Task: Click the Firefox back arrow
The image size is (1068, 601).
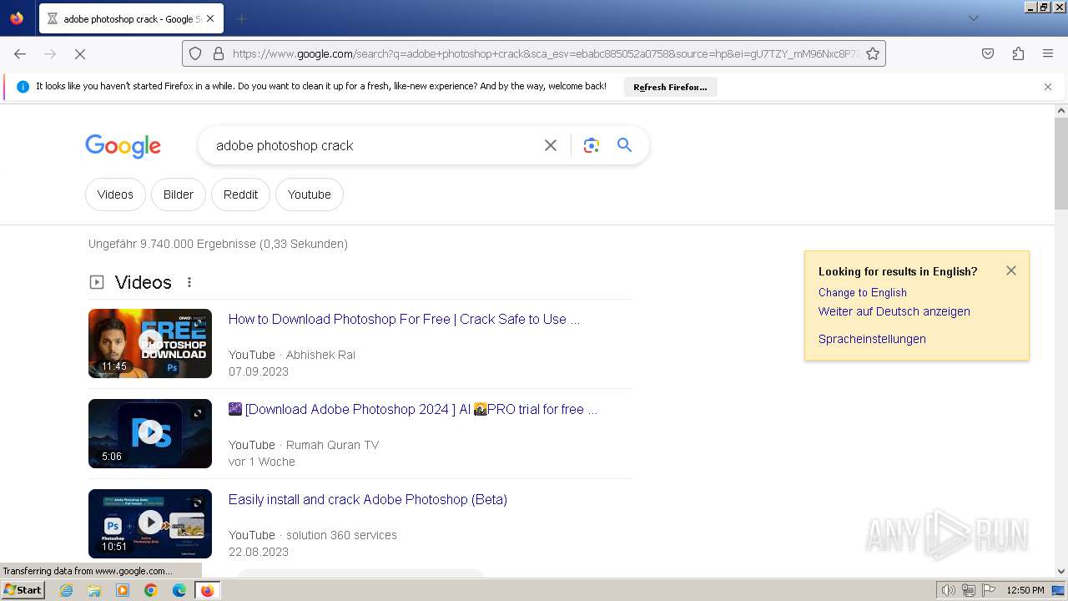Action: pos(20,53)
